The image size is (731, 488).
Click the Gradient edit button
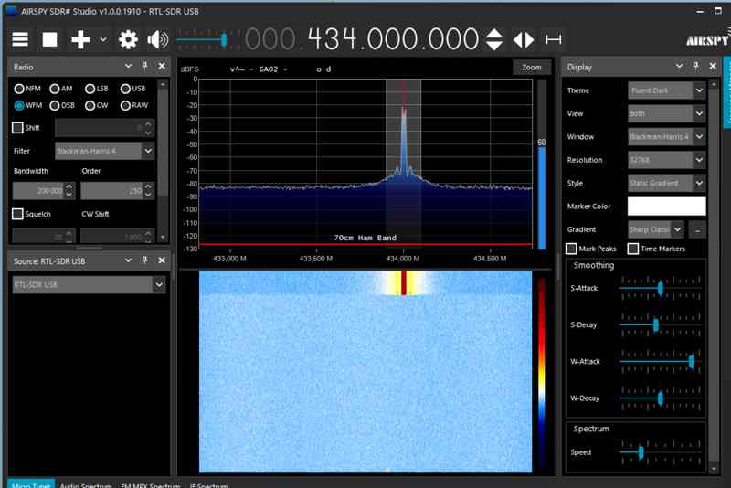click(698, 229)
